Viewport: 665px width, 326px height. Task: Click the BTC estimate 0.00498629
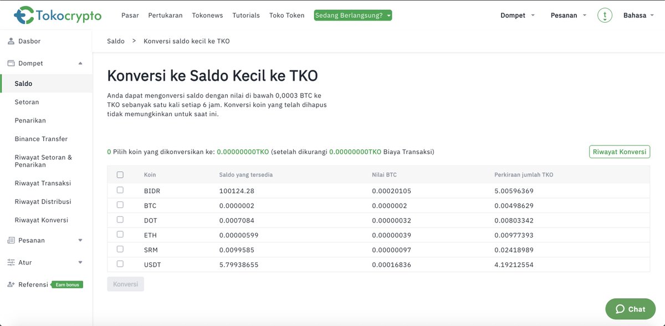(514, 205)
